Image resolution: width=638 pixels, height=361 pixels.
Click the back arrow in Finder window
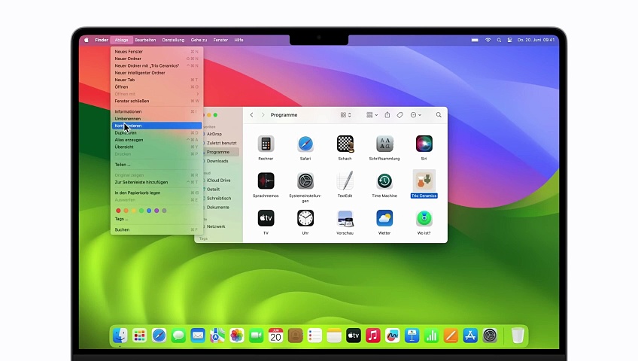[x=251, y=115]
